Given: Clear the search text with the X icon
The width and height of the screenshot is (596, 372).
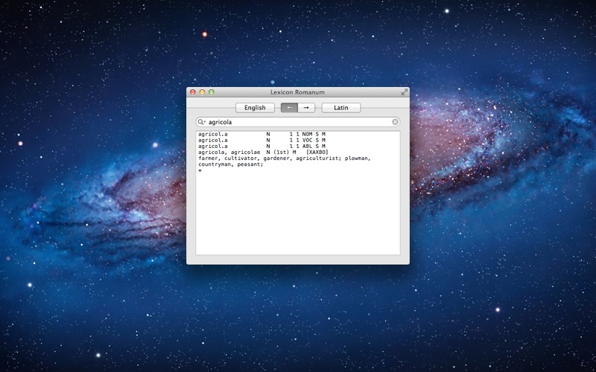Looking at the screenshot, I should coord(396,121).
